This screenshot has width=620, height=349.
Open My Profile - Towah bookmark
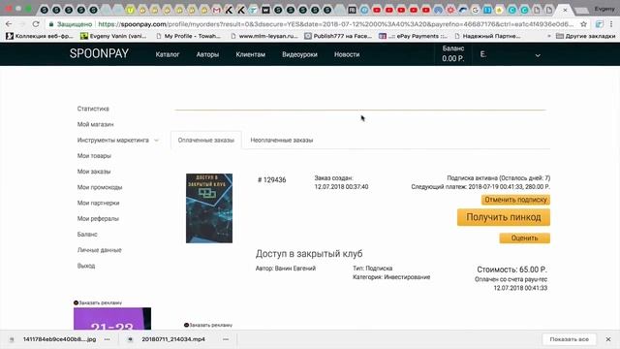188,36
